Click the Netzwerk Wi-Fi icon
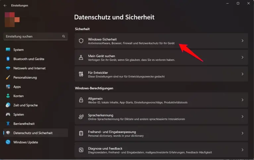 tap(8, 68)
